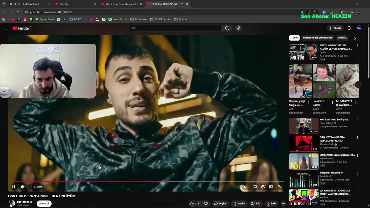Click the Klip scissors button

pos(256,204)
